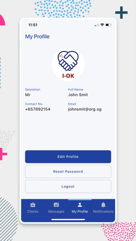Tap the My Profile page heading
The width and height of the screenshot is (136, 241).
[37, 37]
